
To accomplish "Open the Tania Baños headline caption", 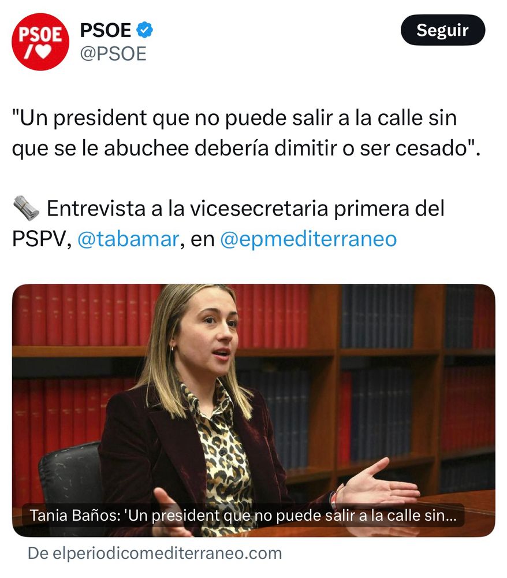I will pos(243,516).
